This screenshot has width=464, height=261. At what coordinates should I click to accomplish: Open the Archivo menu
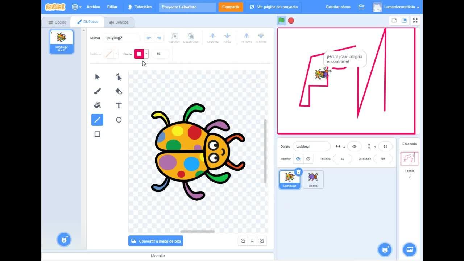93,7
